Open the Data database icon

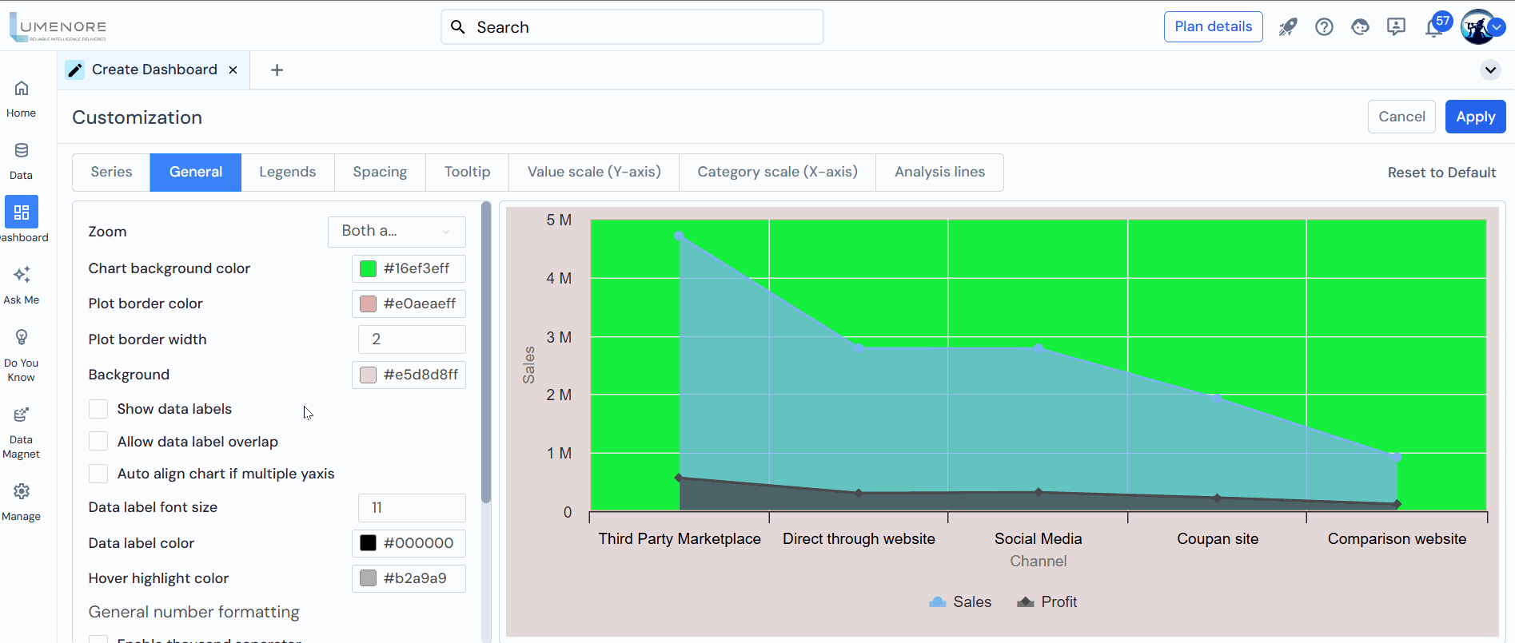(x=22, y=151)
